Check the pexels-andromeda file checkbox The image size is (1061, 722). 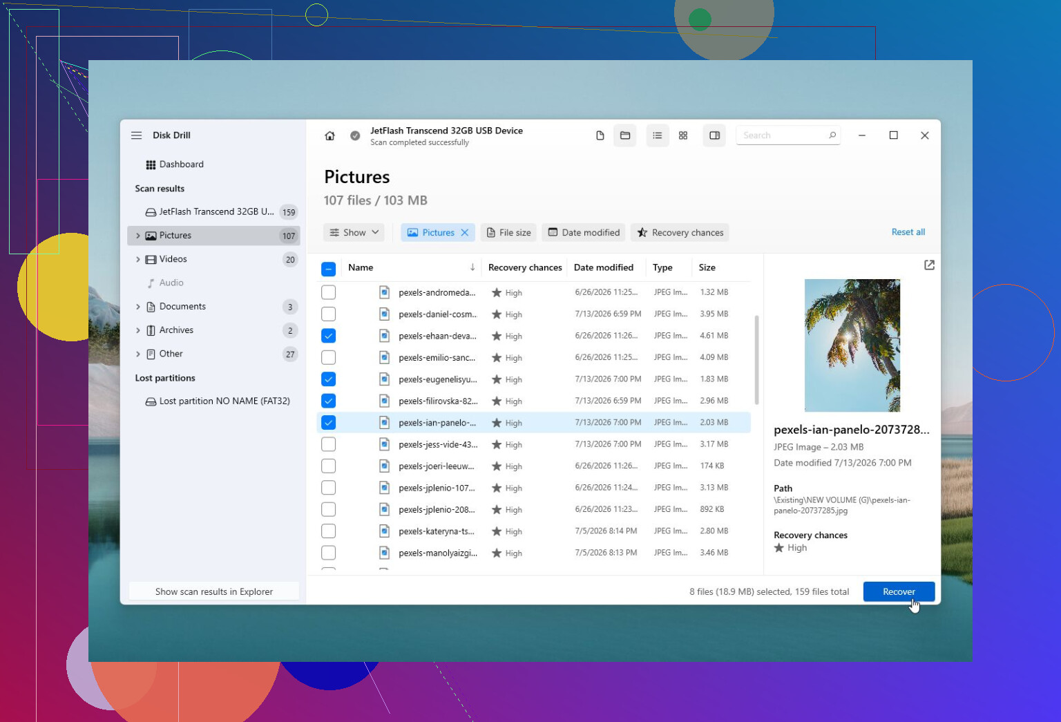[329, 292]
